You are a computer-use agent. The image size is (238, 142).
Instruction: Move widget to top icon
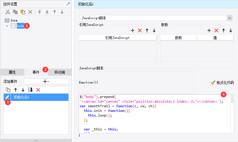tap(40, 12)
